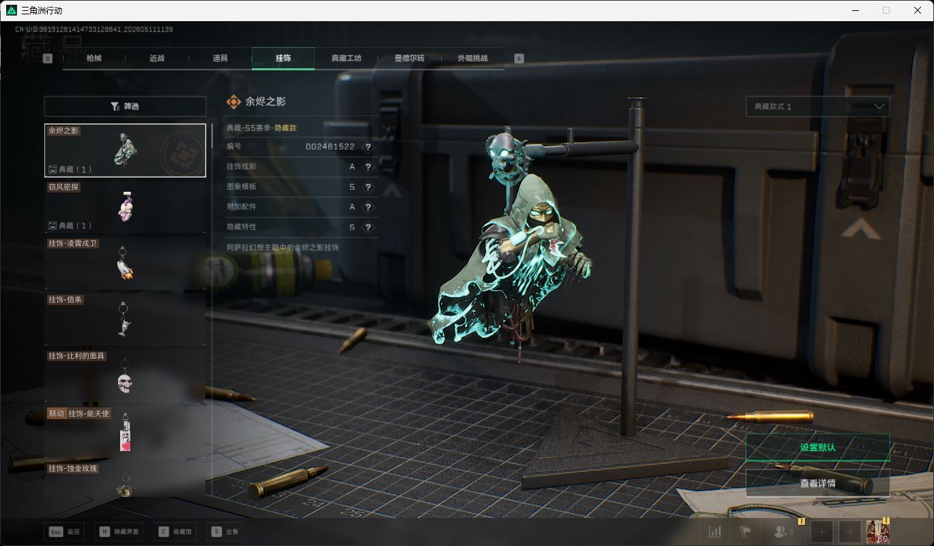Open the 道具 tab
934x546 pixels.
[x=220, y=58]
